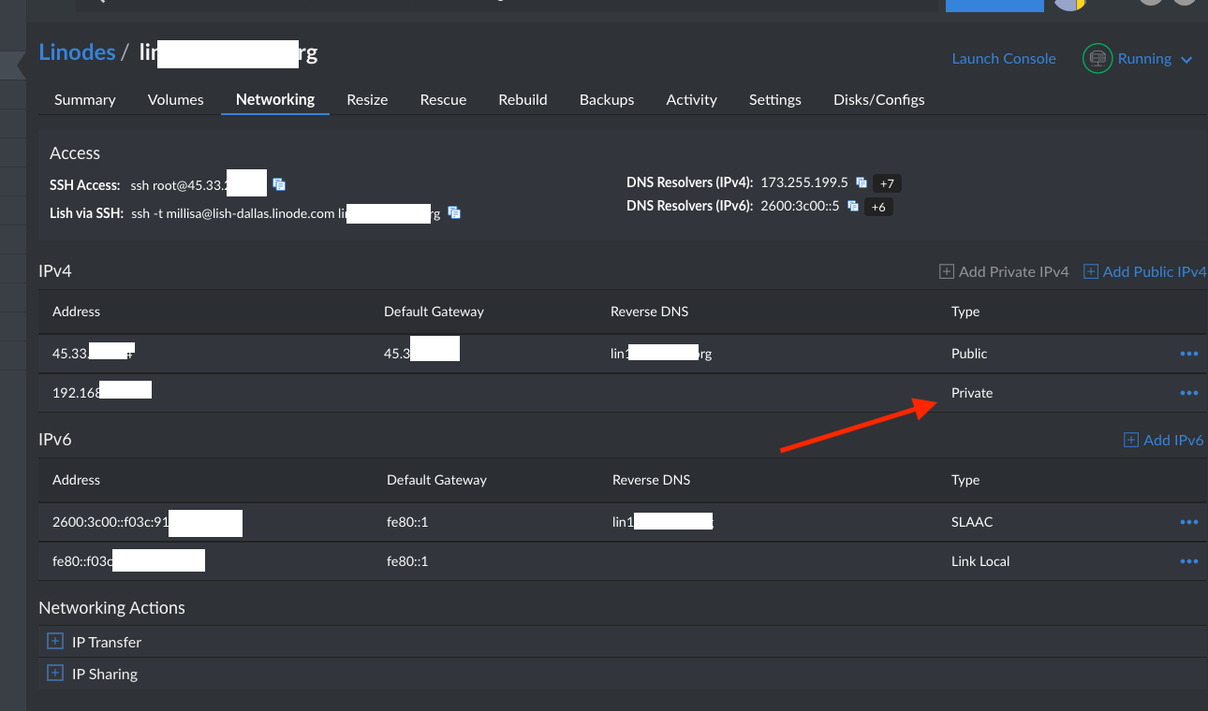Copy the IPv4 DNS resolver 173.255.199.5
This screenshot has height=711, width=1208.
(861, 182)
